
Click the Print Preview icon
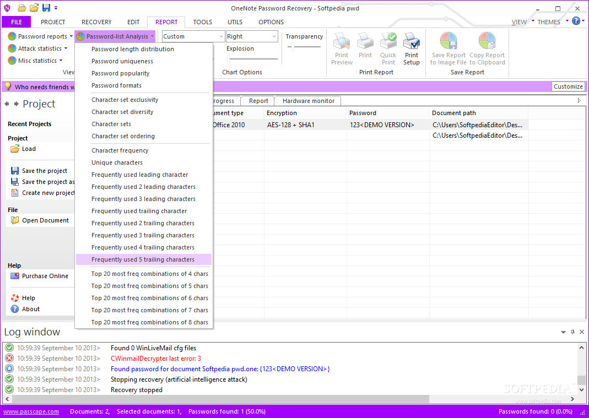click(342, 41)
